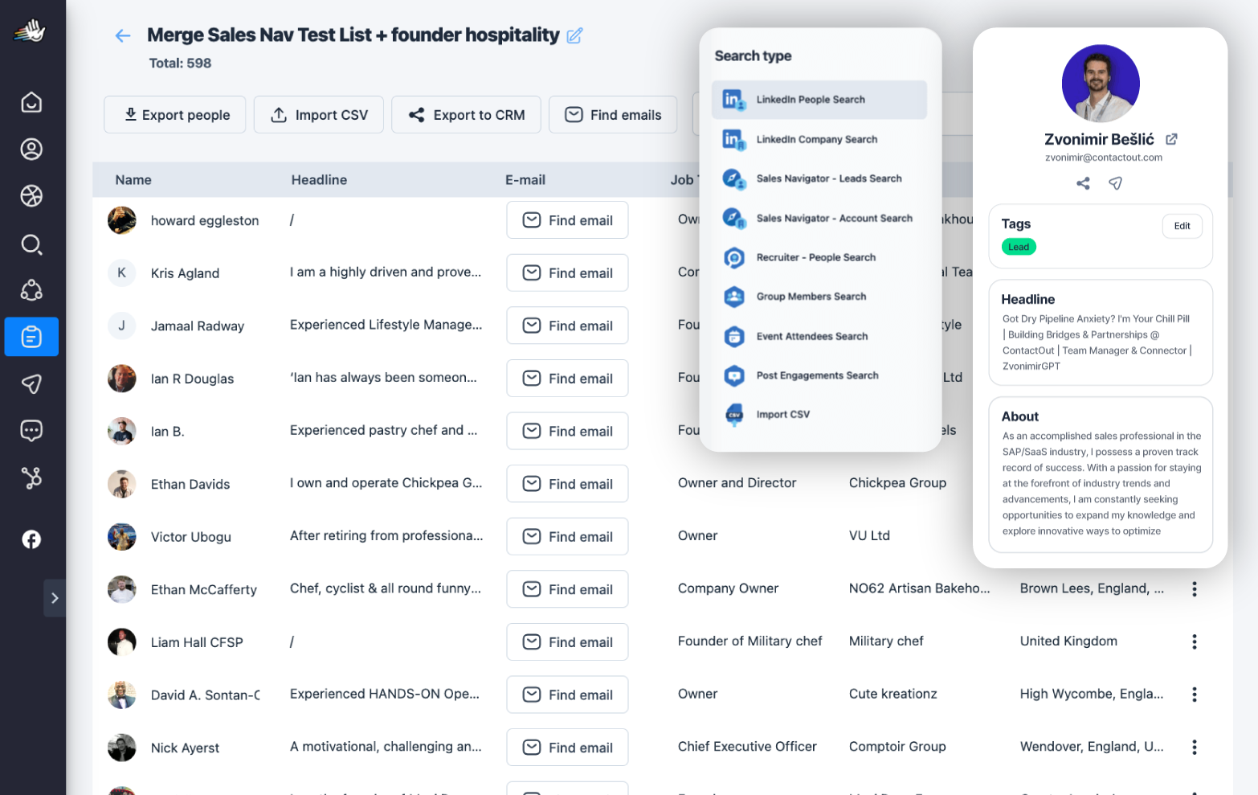
Task: Open the integrations icon in sidebar
Action: pos(31,477)
